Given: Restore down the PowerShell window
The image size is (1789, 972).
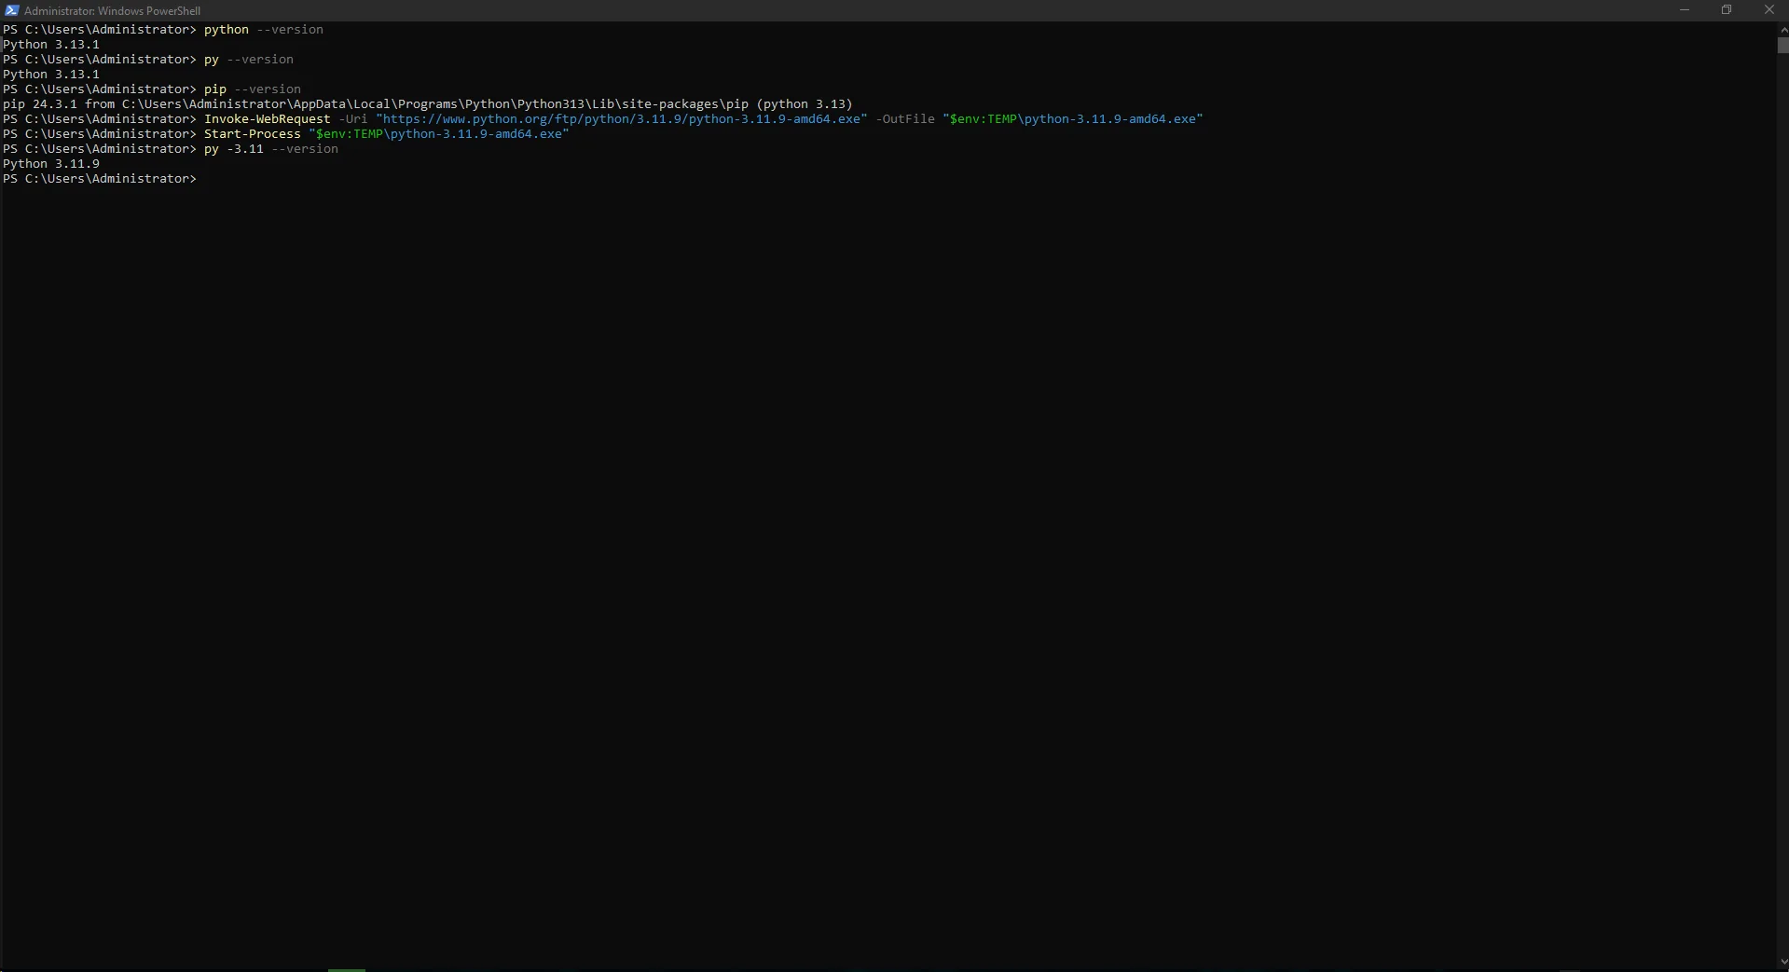Looking at the screenshot, I should [1727, 10].
